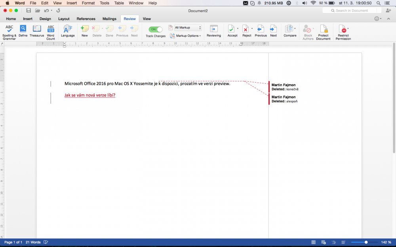
Task: Turn off Track Changes
Action: click(154, 28)
